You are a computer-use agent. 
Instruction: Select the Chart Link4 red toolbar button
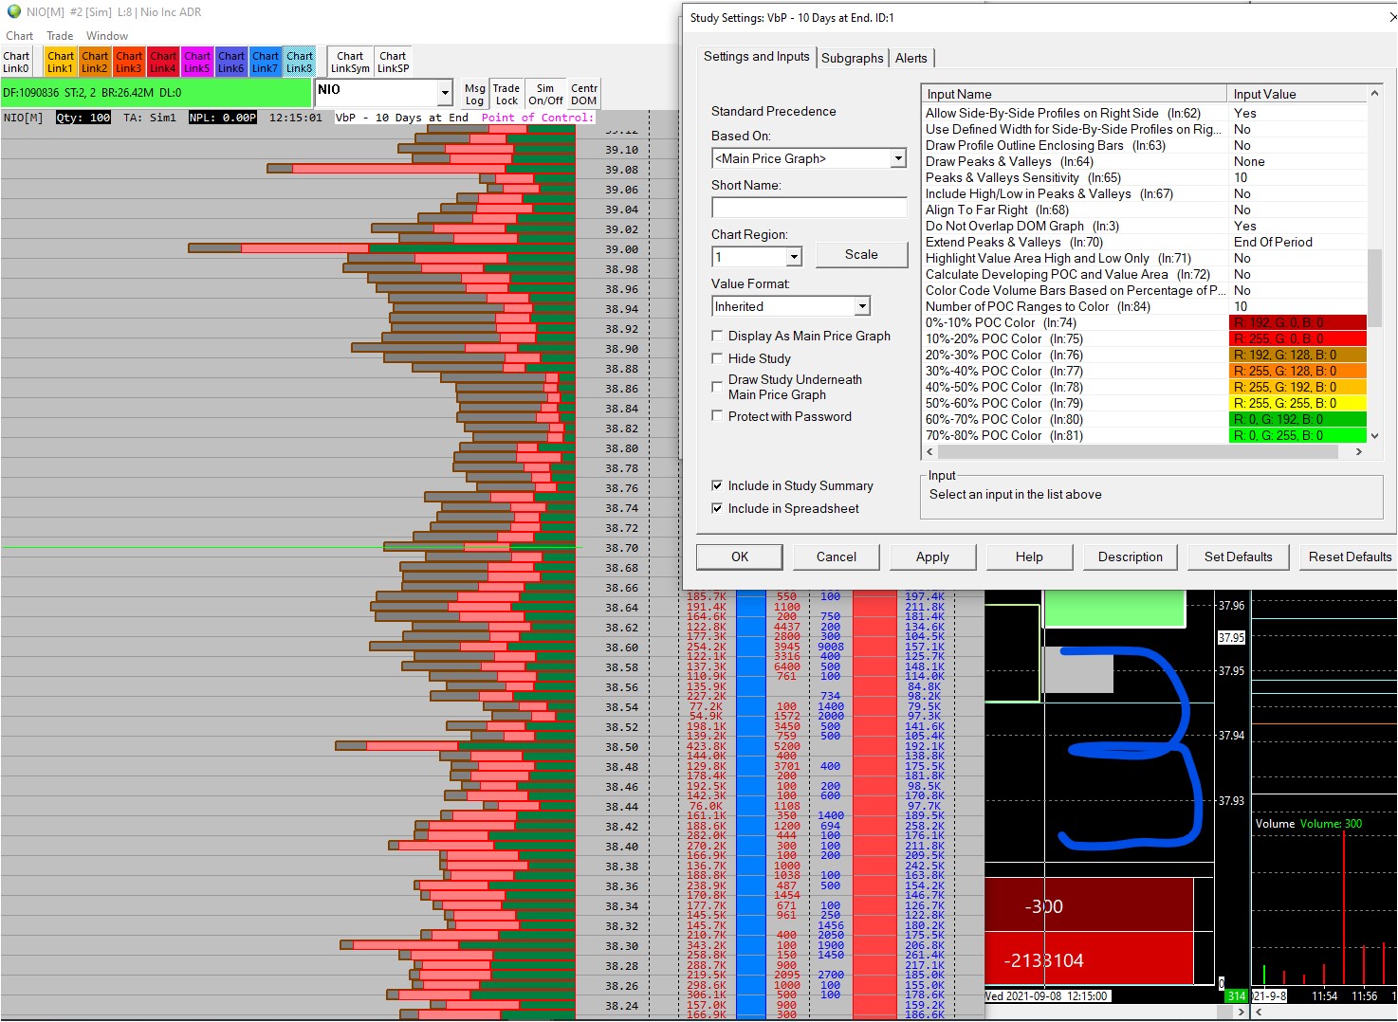coord(163,63)
